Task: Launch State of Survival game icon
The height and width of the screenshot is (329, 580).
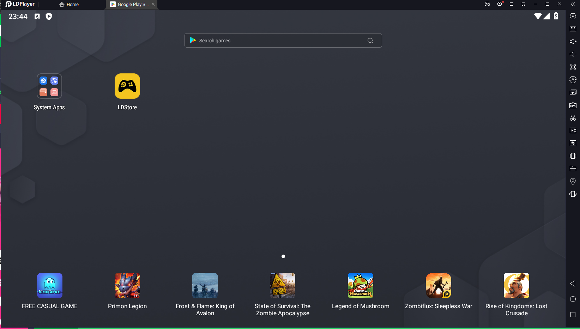Action: pyautogui.click(x=283, y=286)
